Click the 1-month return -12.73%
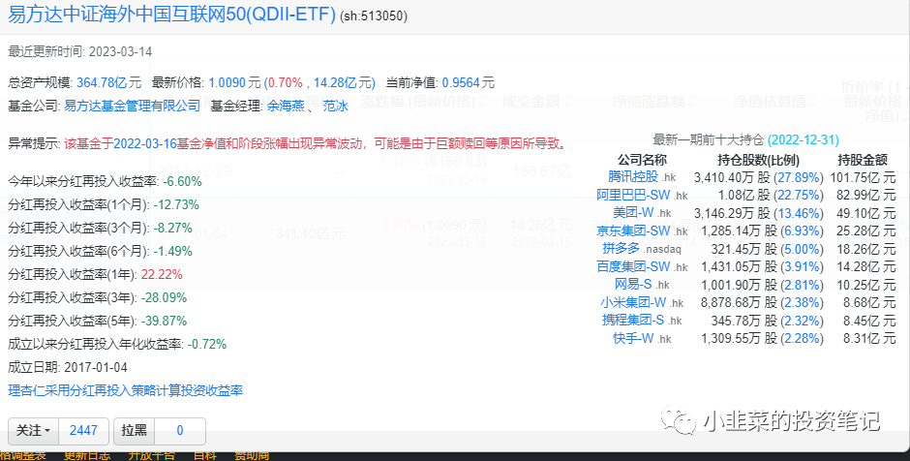The height and width of the screenshot is (461, 910). pos(176,205)
